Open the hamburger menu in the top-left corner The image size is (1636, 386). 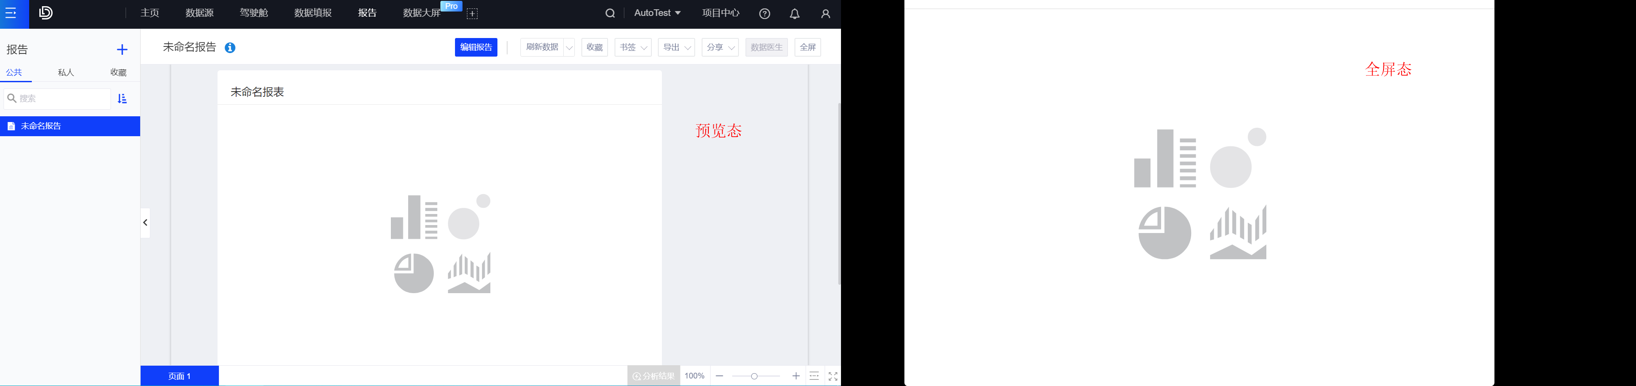pos(11,13)
